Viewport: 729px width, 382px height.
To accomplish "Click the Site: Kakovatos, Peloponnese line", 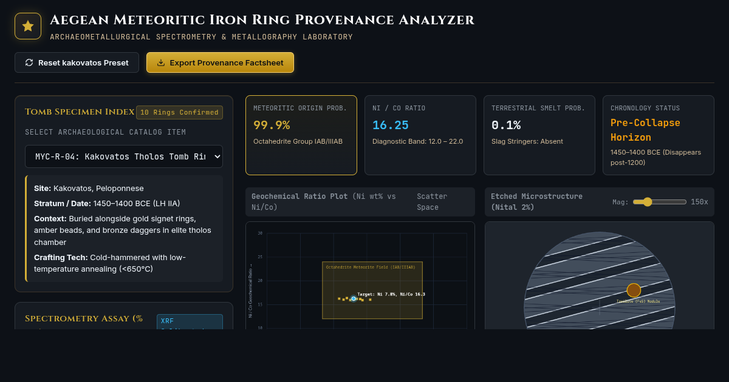I will coord(89,189).
